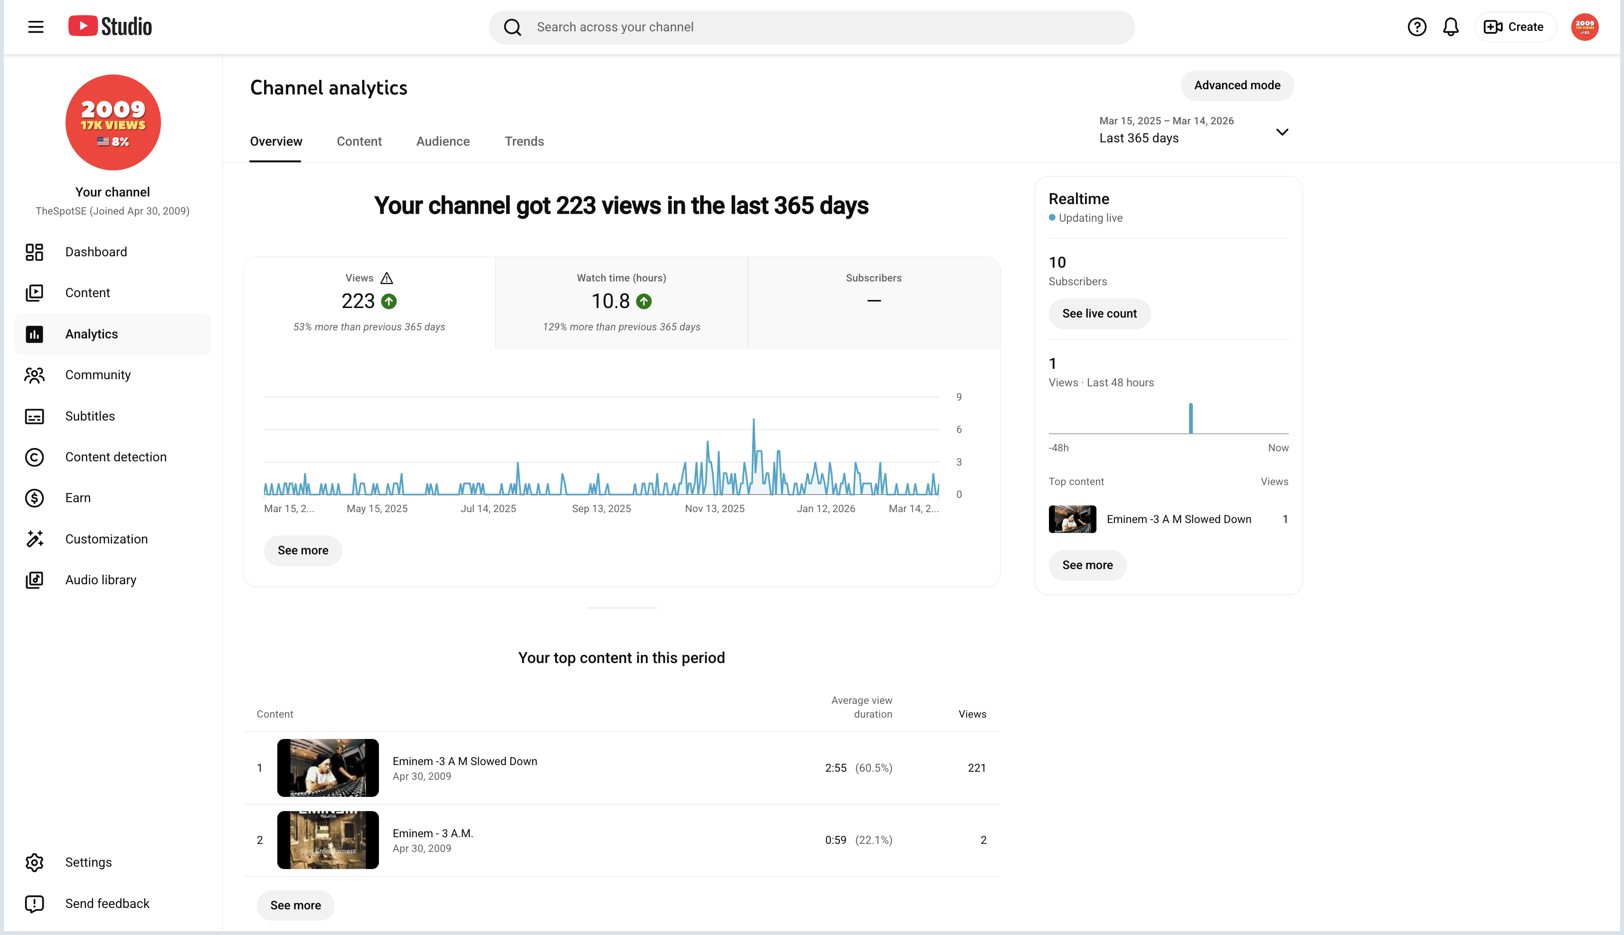Click the 2:55 average view duration value
This screenshot has height=935, width=1624.
835,768
